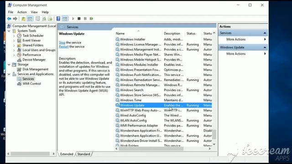Click the Restart the service link
The image size is (292, 164).
64,46
